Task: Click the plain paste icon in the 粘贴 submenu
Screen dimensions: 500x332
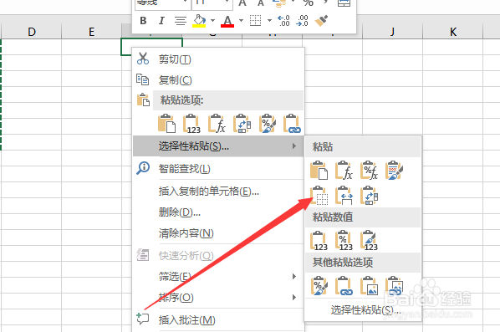Action: [319, 171]
